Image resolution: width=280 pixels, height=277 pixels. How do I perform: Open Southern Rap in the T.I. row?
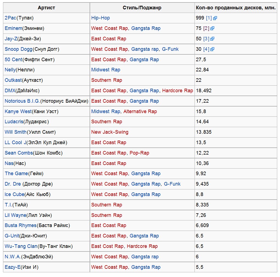click(107, 205)
